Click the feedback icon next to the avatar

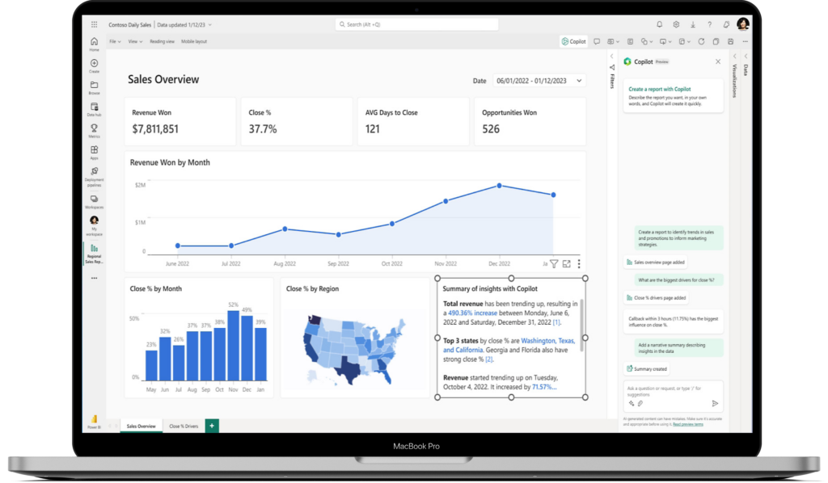(x=726, y=24)
